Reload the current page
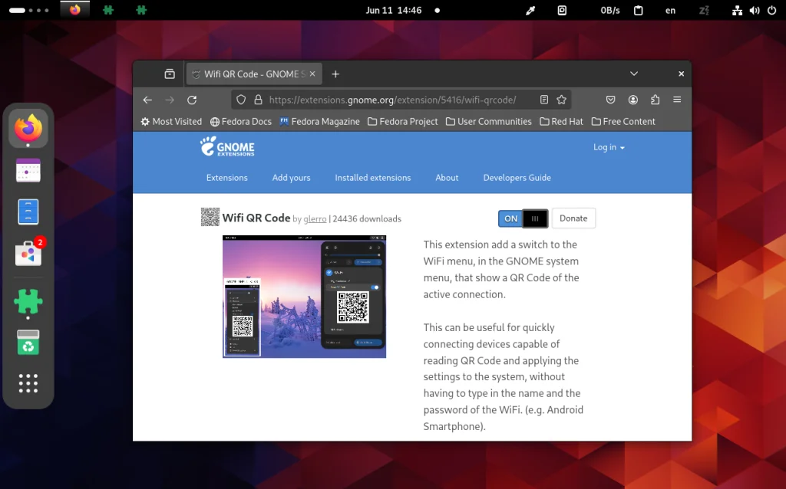Viewport: 786px width, 489px height. [x=192, y=100]
